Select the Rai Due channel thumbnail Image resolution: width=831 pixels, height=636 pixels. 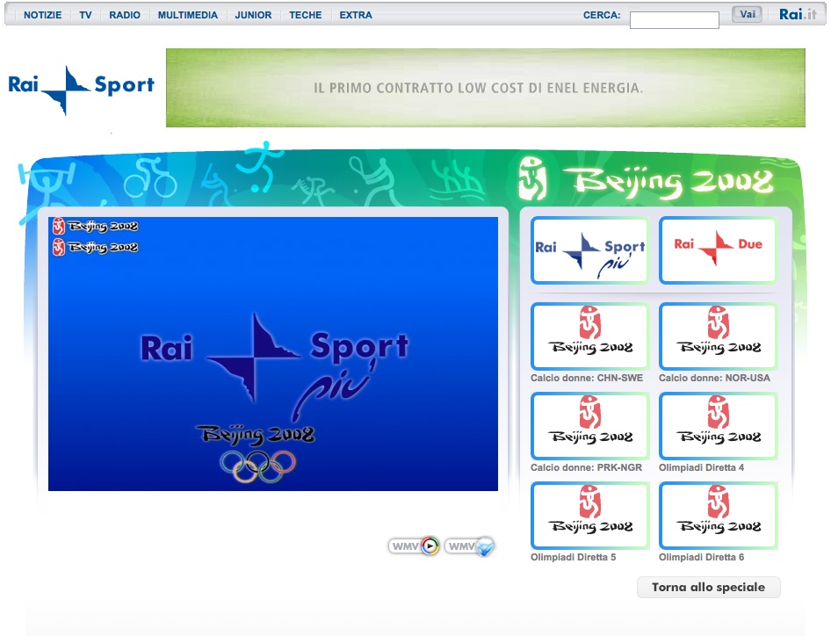pos(718,250)
